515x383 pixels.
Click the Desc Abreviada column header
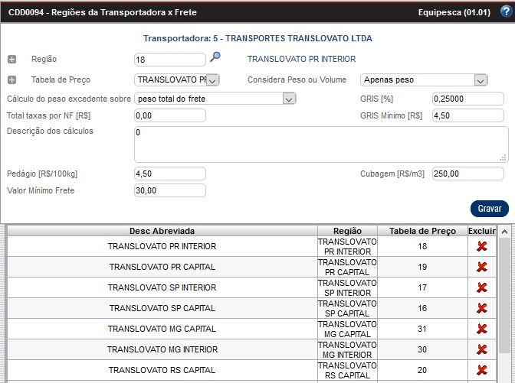pyautogui.click(x=162, y=231)
